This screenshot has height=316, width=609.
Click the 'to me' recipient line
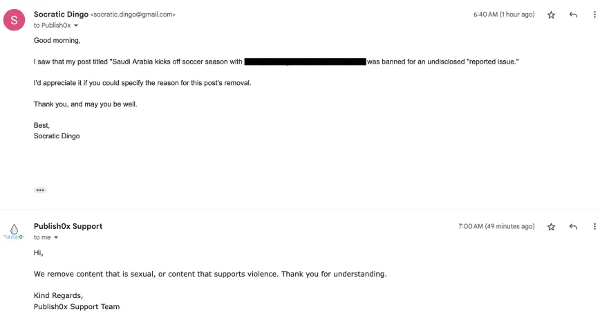pyautogui.click(x=42, y=237)
